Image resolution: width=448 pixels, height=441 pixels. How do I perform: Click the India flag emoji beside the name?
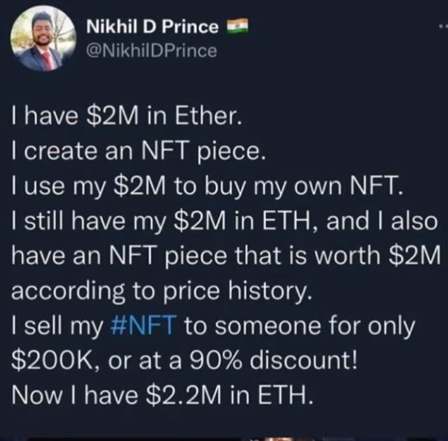[x=237, y=26]
